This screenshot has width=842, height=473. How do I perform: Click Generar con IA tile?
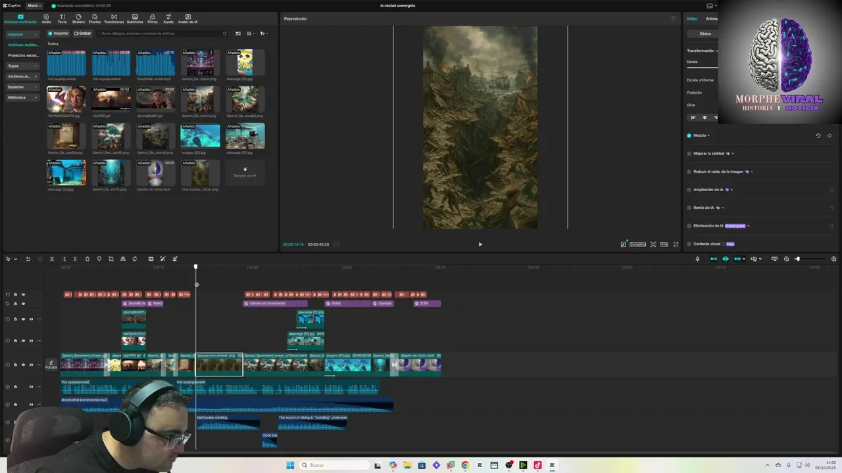tap(245, 172)
